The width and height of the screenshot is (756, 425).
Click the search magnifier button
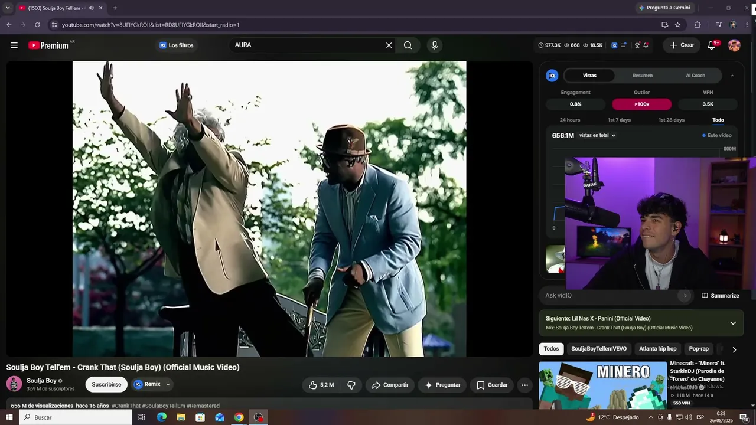(408, 45)
